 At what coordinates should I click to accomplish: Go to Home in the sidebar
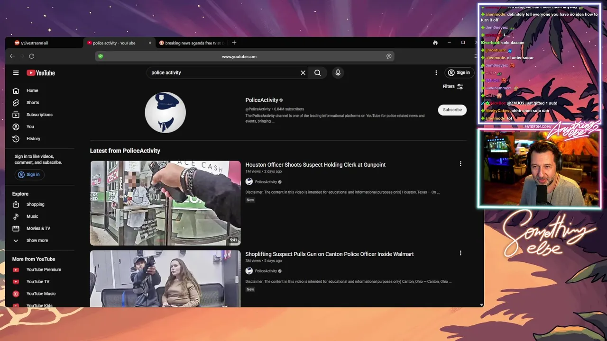click(x=32, y=90)
